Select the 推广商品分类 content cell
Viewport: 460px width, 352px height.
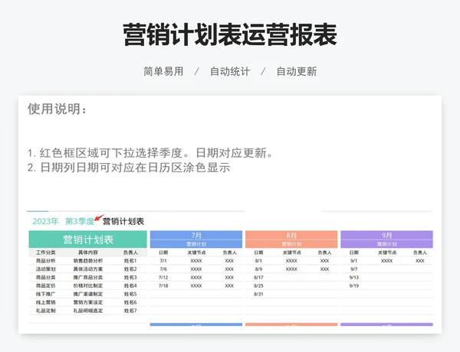[x=88, y=277]
